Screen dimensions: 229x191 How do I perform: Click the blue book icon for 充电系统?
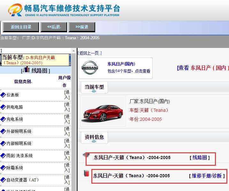click(3, 119)
